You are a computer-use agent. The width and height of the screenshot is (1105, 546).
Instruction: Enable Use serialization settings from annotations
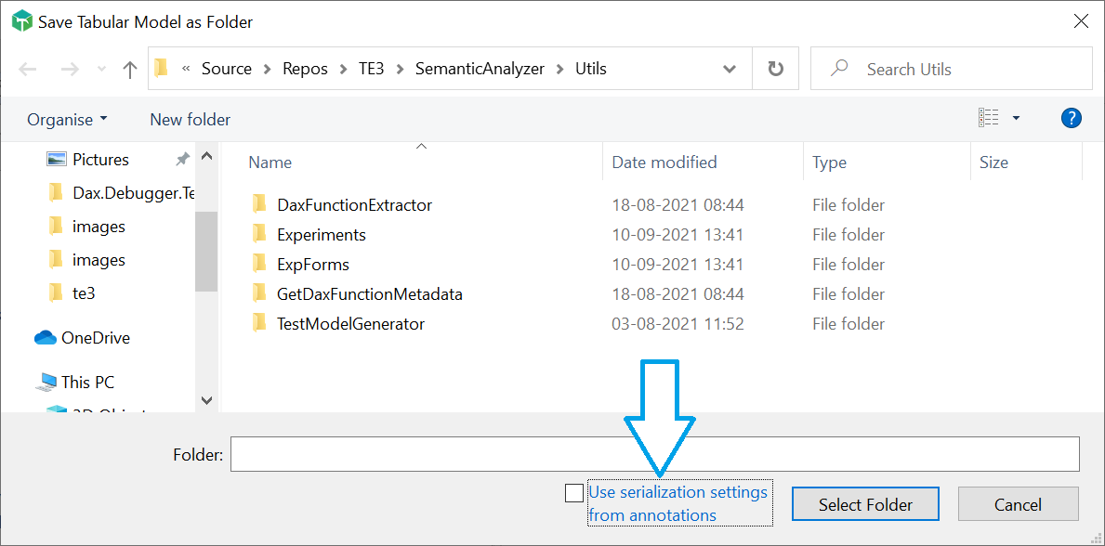pos(573,493)
